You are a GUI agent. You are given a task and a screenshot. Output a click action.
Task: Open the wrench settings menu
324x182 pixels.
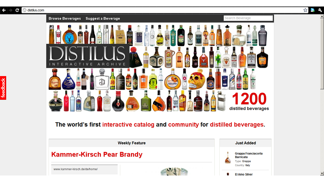(320, 10)
